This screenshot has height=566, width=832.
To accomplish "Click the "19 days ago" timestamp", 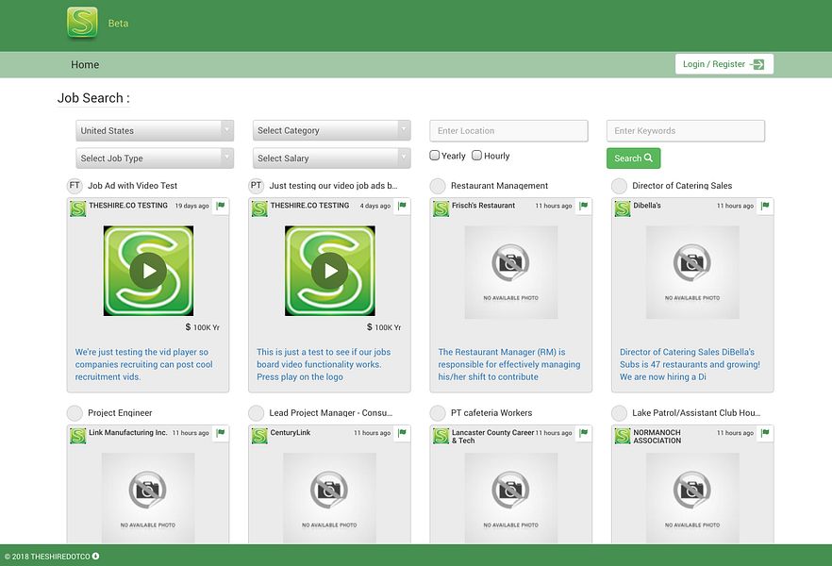I will pos(192,206).
